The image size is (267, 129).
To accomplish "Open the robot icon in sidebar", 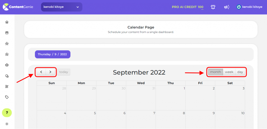I will 7,65.
